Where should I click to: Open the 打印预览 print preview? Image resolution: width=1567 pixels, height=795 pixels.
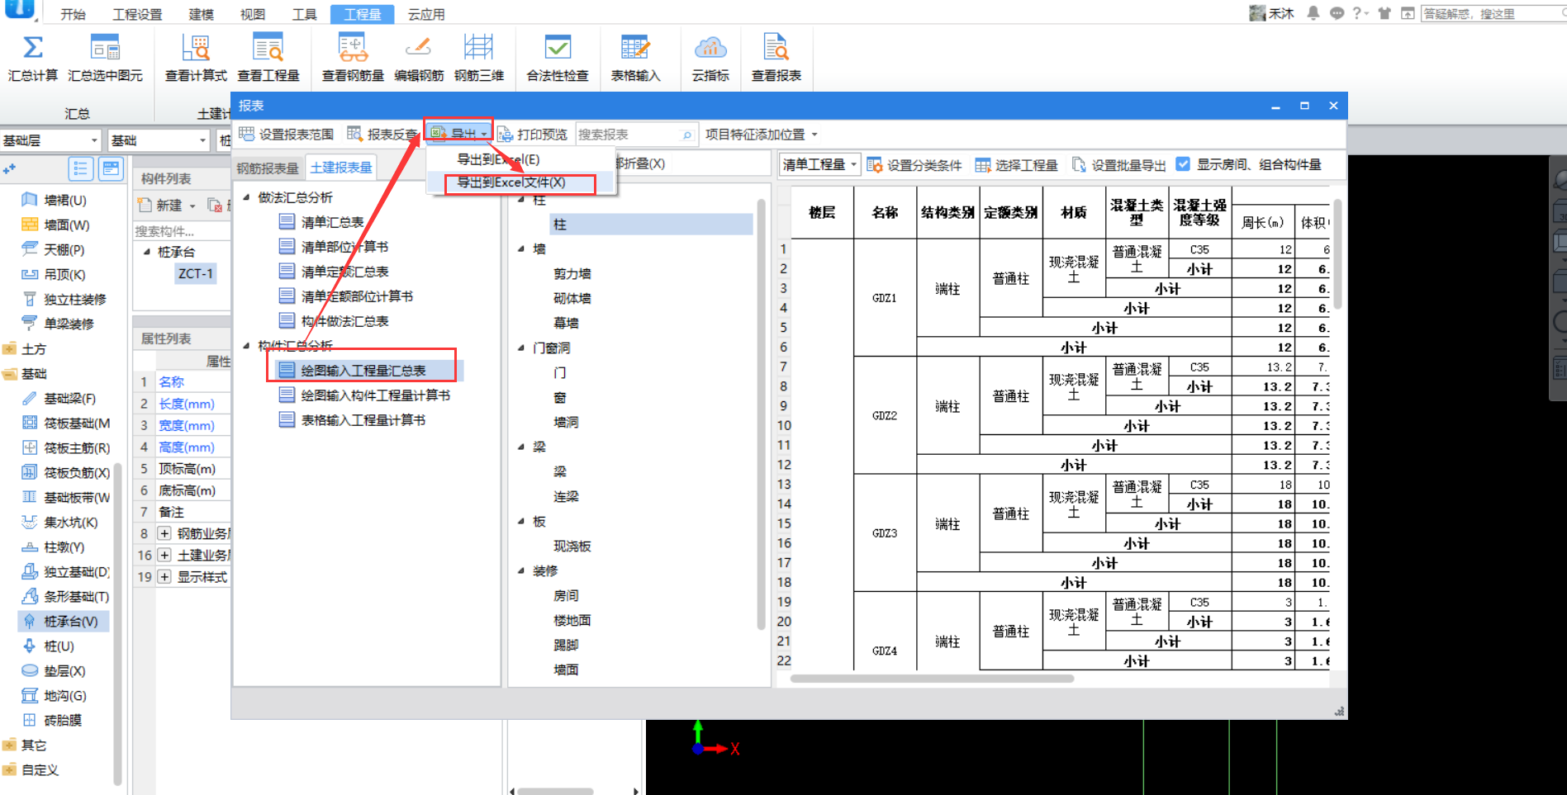coord(533,134)
